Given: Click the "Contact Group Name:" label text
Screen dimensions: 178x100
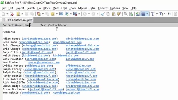Looking at the screenshot, I should point(18,25).
